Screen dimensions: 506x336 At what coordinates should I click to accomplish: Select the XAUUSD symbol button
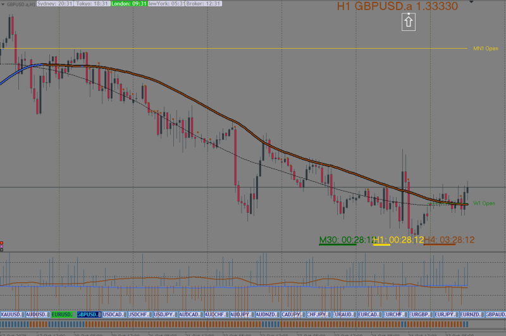[x=13, y=315]
